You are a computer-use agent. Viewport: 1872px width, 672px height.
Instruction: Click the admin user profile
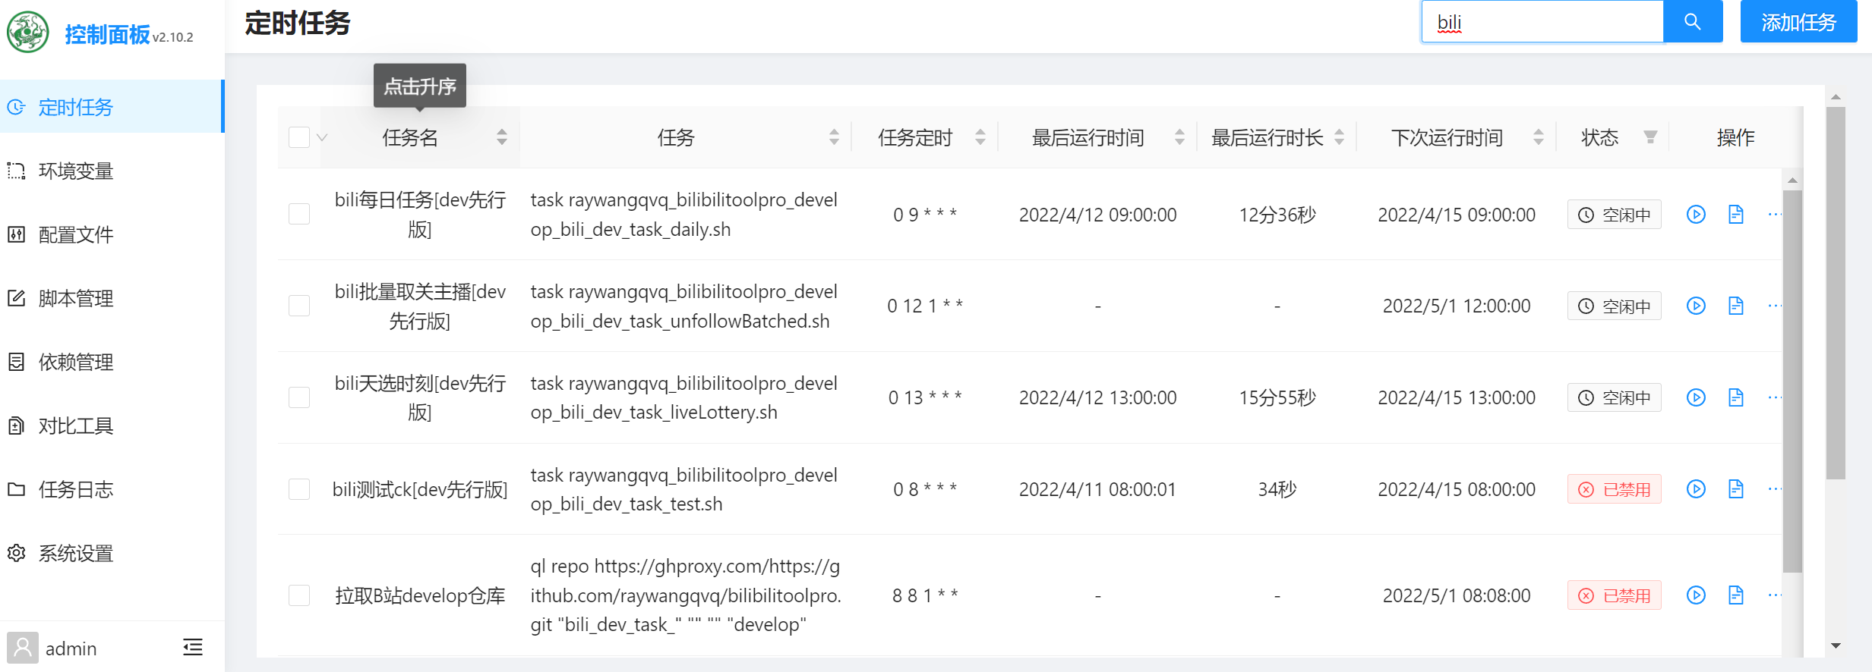click(x=53, y=648)
